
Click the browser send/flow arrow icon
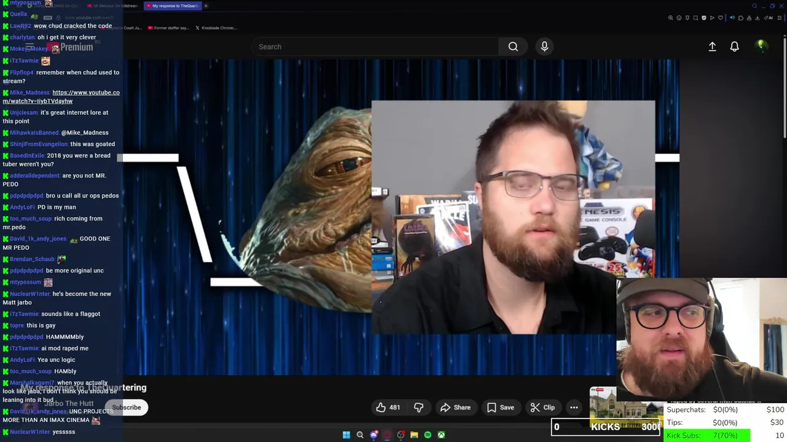712,18
